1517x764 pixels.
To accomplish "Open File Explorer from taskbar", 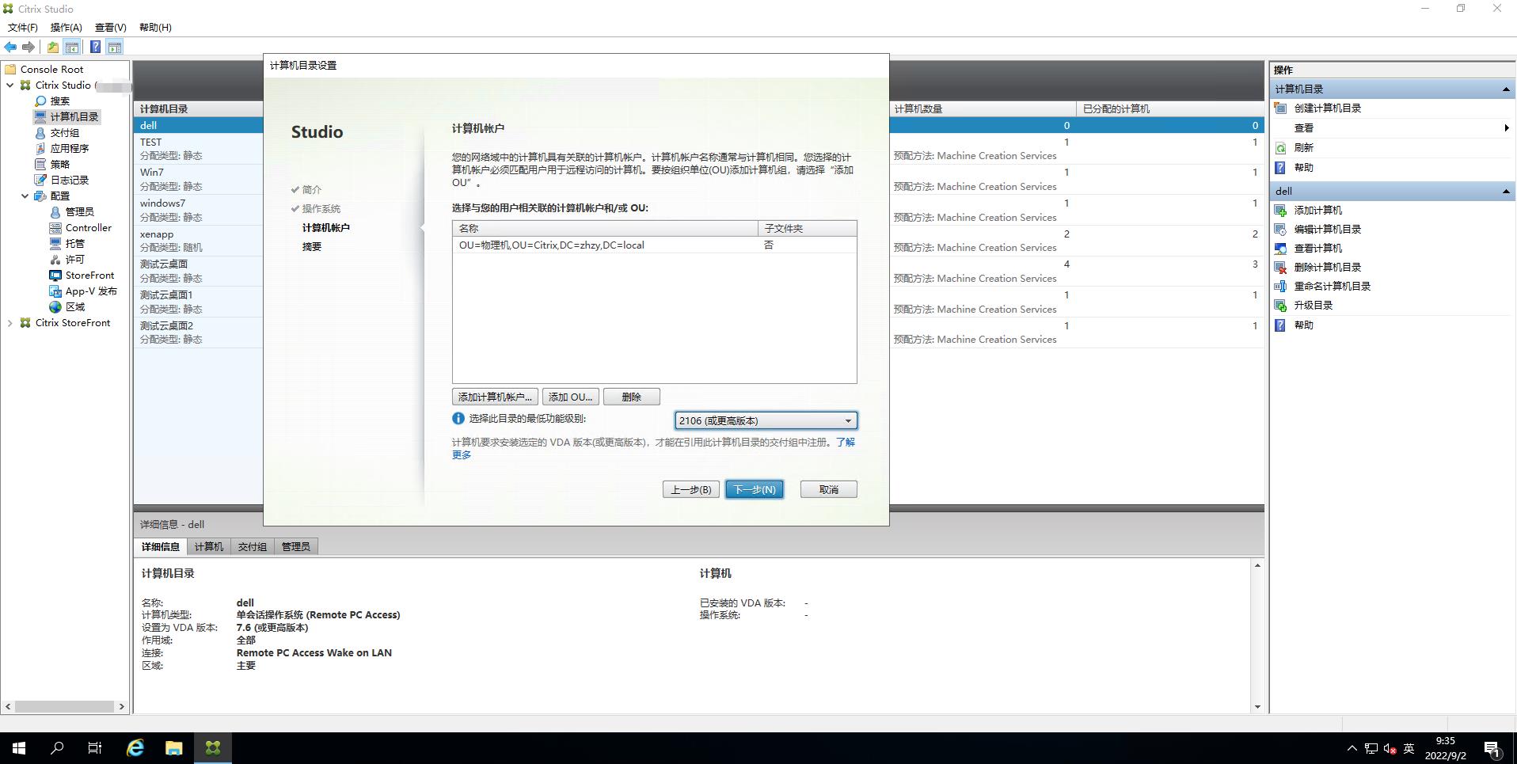I will pyautogui.click(x=174, y=747).
